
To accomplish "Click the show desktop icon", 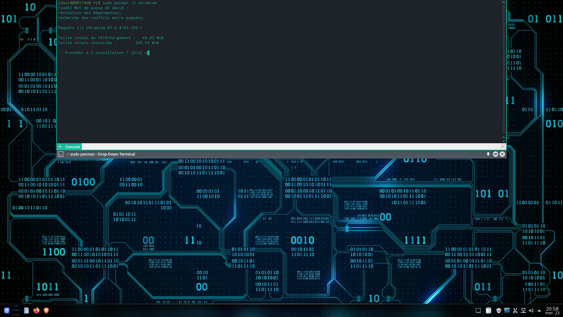I will pyautogui.click(x=478, y=311).
